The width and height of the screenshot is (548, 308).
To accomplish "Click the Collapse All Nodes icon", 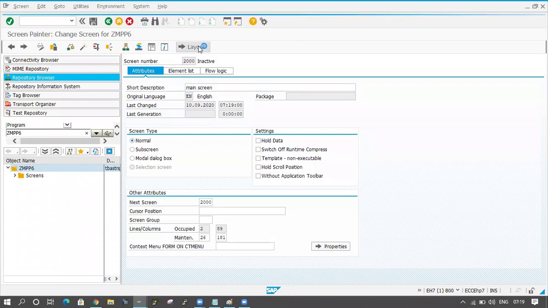I will click(56, 151).
